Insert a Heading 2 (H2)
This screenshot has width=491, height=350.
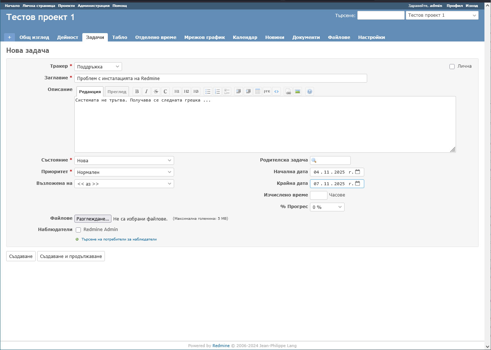click(x=186, y=91)
